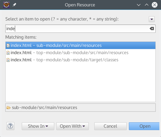
Task: Focus the search input containing 'inde'
Action: 80,29
